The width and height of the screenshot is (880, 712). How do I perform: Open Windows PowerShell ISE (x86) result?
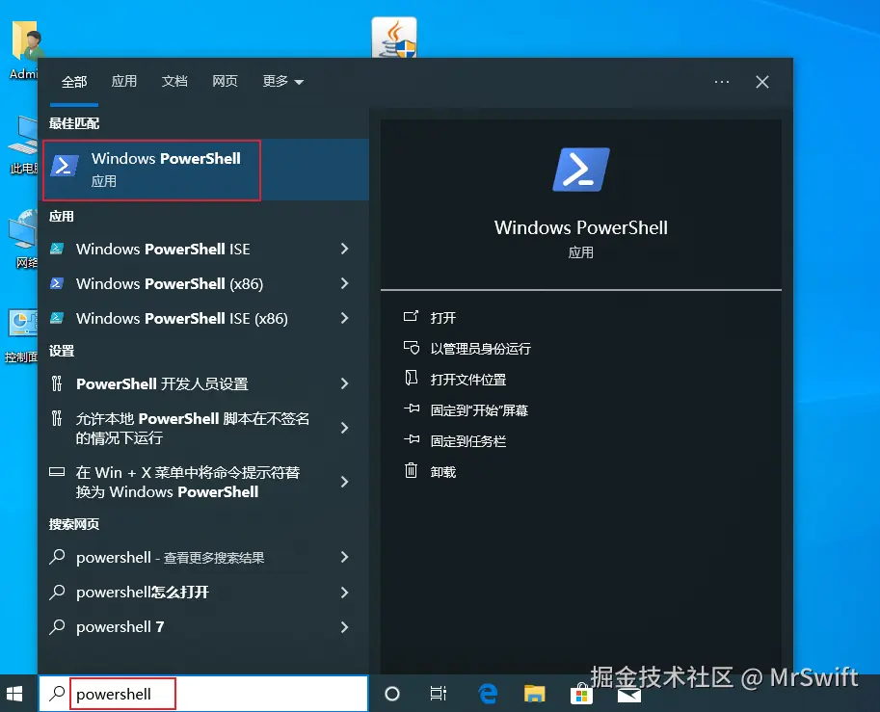(x=203, y=318)
